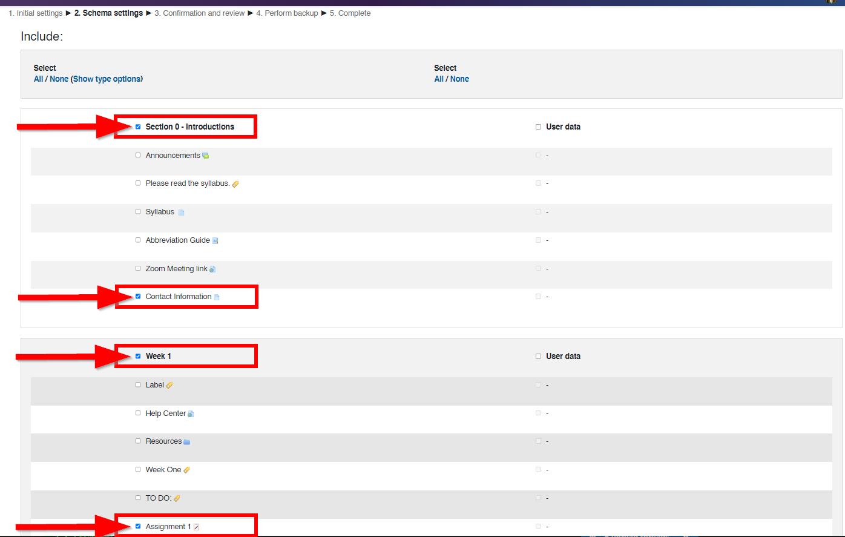Click the '2. Schema settings' step
This screenshot has height=537, width=845.
click(x=109, y=13)
